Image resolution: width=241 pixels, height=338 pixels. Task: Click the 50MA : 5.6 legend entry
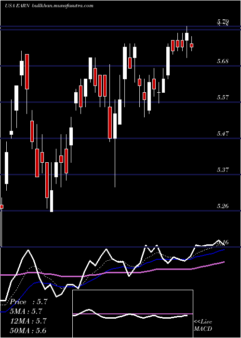pyautogui.click(x=28, y=330)
